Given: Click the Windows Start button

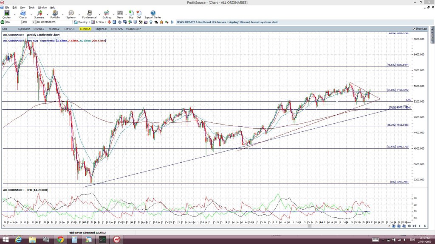Looking at the screenshot, I should coord(5,240).
